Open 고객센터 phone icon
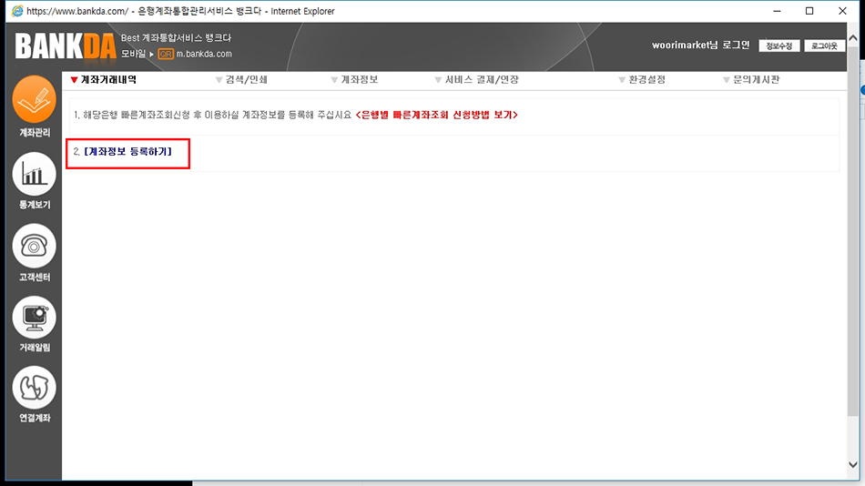Screen dimensions: 865x486 click(x=35, y=246)
